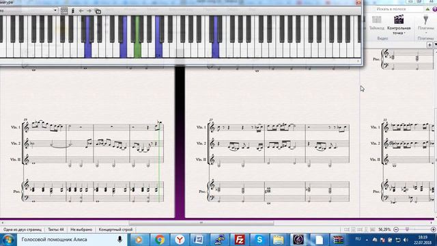437x246 pixels.
Task: Click the keyboard layout grid icon
Action: [x=64, y=11]
